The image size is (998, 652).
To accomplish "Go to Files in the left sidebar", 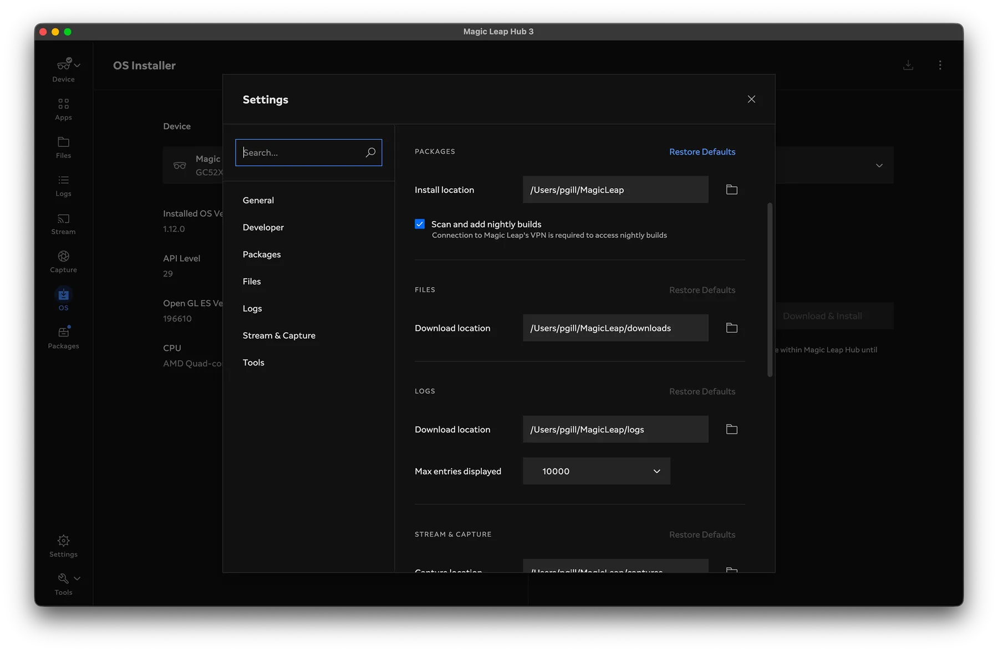I will [x=63, y=147].
